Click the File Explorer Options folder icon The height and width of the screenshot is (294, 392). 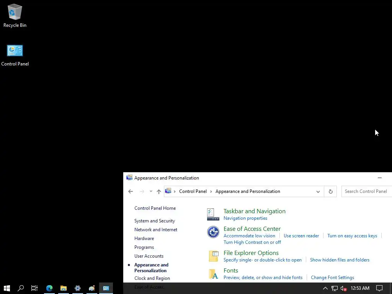[x=214, y=256]
